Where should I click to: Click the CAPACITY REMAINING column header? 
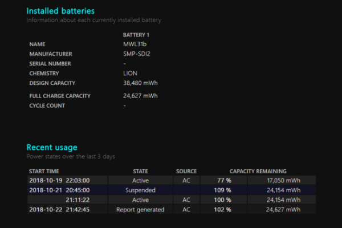[258, 171]
